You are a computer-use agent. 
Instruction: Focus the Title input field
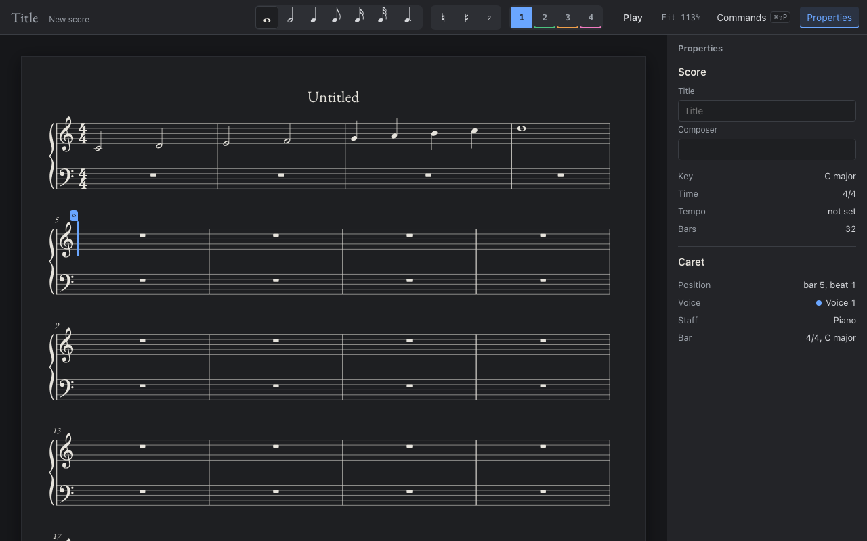767,111
